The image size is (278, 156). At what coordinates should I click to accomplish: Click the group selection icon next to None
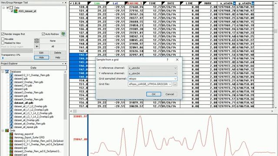click(x=36, y=41)
